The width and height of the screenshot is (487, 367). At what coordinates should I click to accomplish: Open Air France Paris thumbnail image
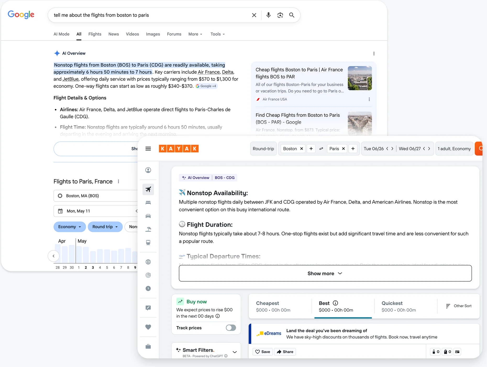point(360,78)
